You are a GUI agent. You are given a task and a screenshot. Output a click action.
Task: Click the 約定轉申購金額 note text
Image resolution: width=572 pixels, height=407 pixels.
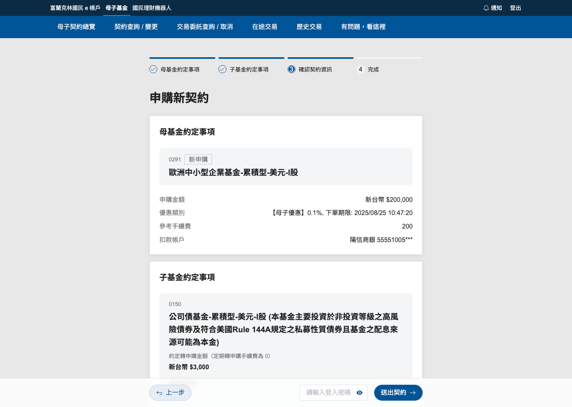(220, 356)
